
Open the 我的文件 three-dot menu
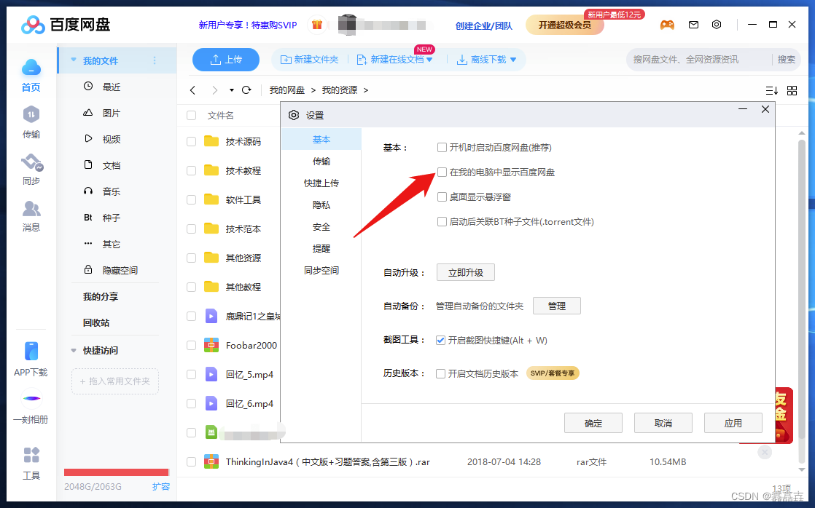coord(155,60)
